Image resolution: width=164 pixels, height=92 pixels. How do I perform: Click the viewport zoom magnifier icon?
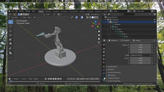pyautogui.click(x=99, y=31)
